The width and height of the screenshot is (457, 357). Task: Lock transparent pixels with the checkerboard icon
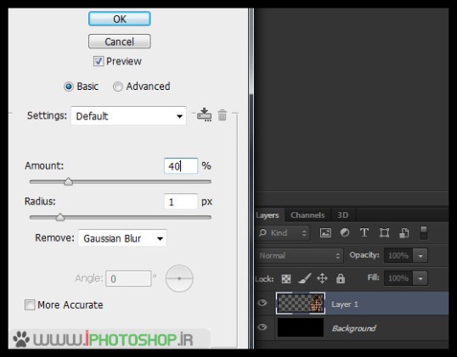tap(286, 278)
